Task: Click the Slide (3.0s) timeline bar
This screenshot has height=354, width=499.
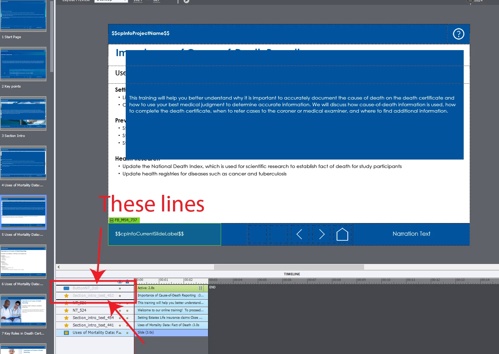Action: click(x=171, y=333)
